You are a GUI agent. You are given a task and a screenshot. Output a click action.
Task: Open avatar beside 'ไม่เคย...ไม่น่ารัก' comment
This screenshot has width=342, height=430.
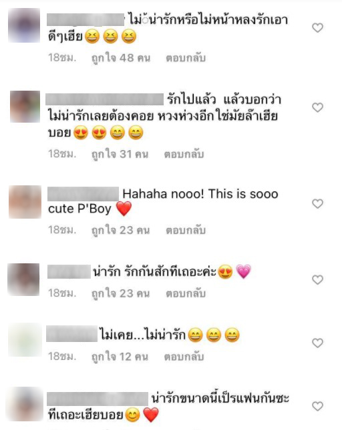[25, 340]
